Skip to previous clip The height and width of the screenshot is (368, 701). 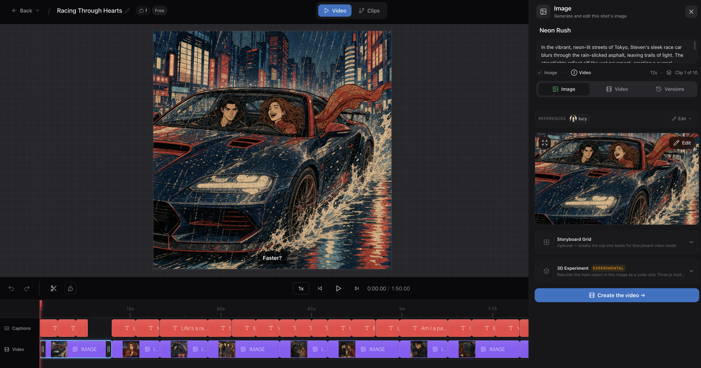coord(320,288)
